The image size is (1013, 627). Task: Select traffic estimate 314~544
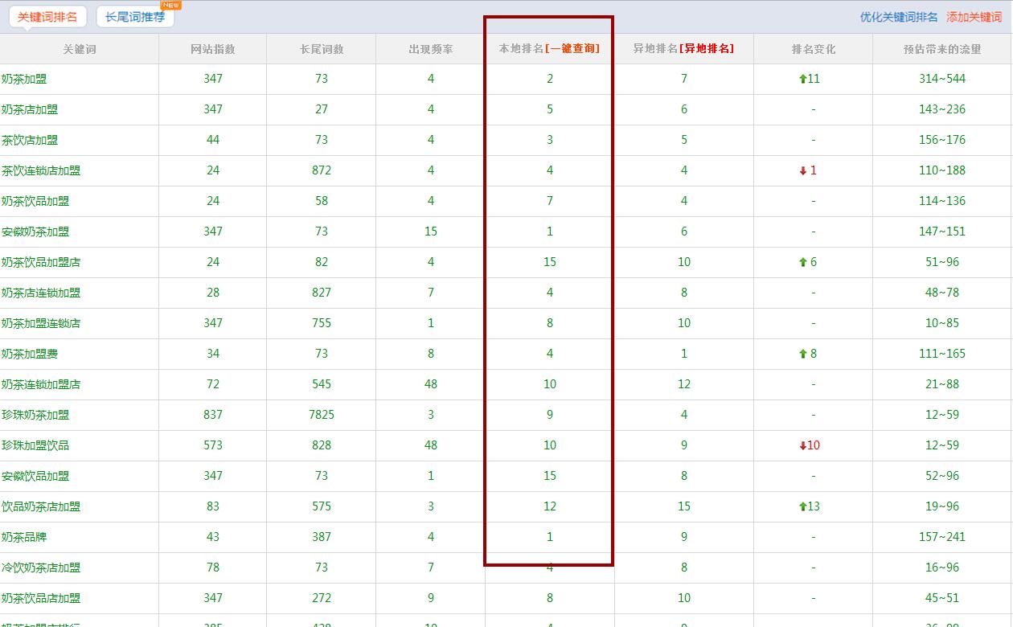pos(942,79)
